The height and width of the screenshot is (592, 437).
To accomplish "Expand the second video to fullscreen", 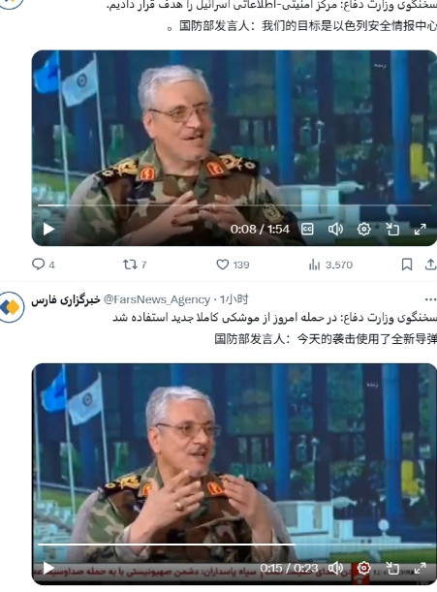I will pos(420,568).
